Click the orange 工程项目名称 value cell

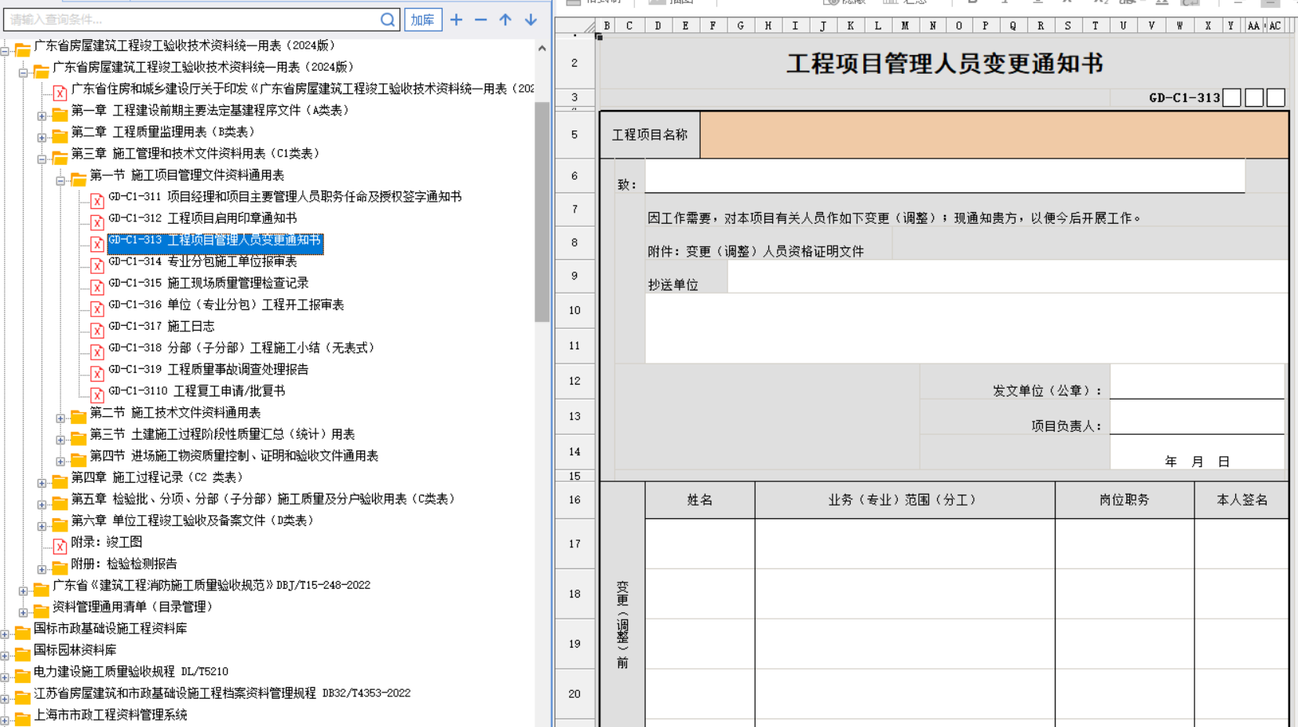coord(994,135)
